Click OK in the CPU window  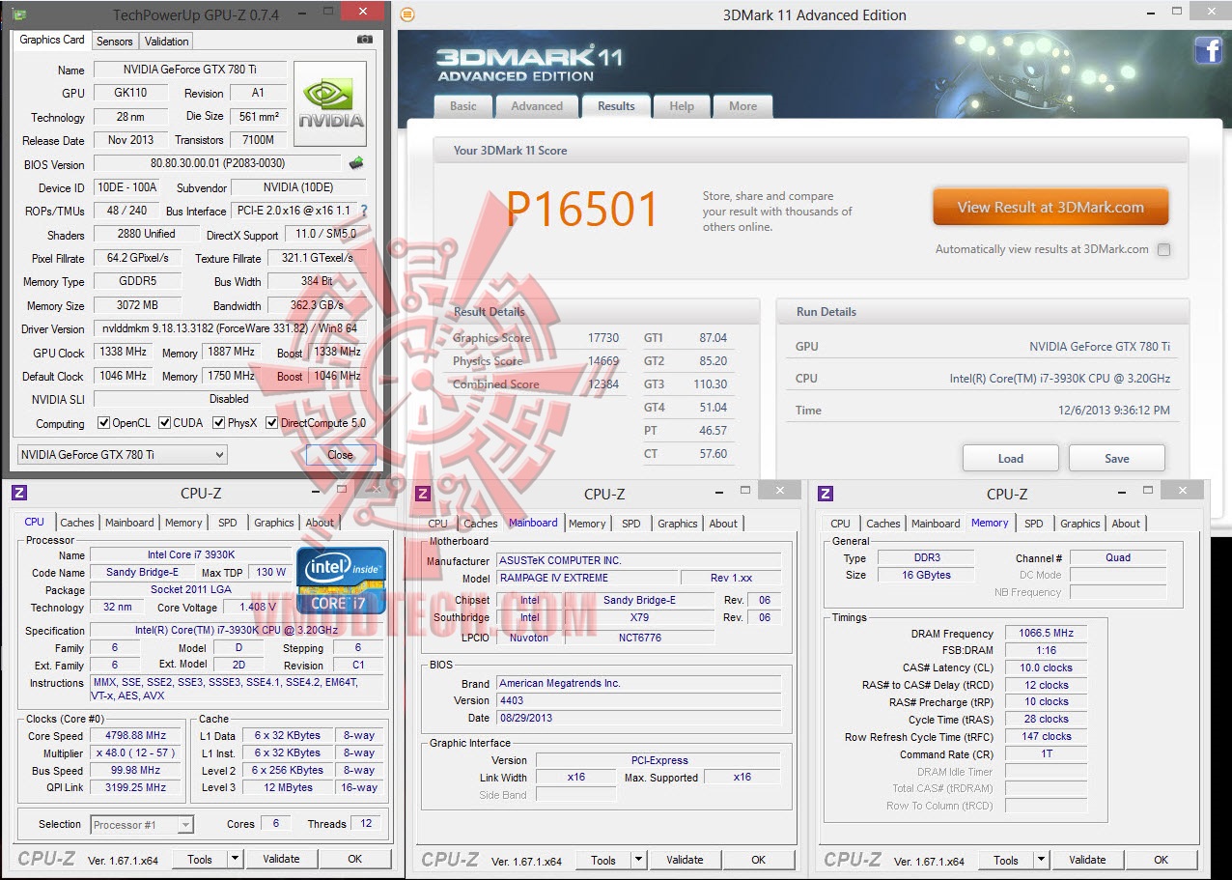355,859
